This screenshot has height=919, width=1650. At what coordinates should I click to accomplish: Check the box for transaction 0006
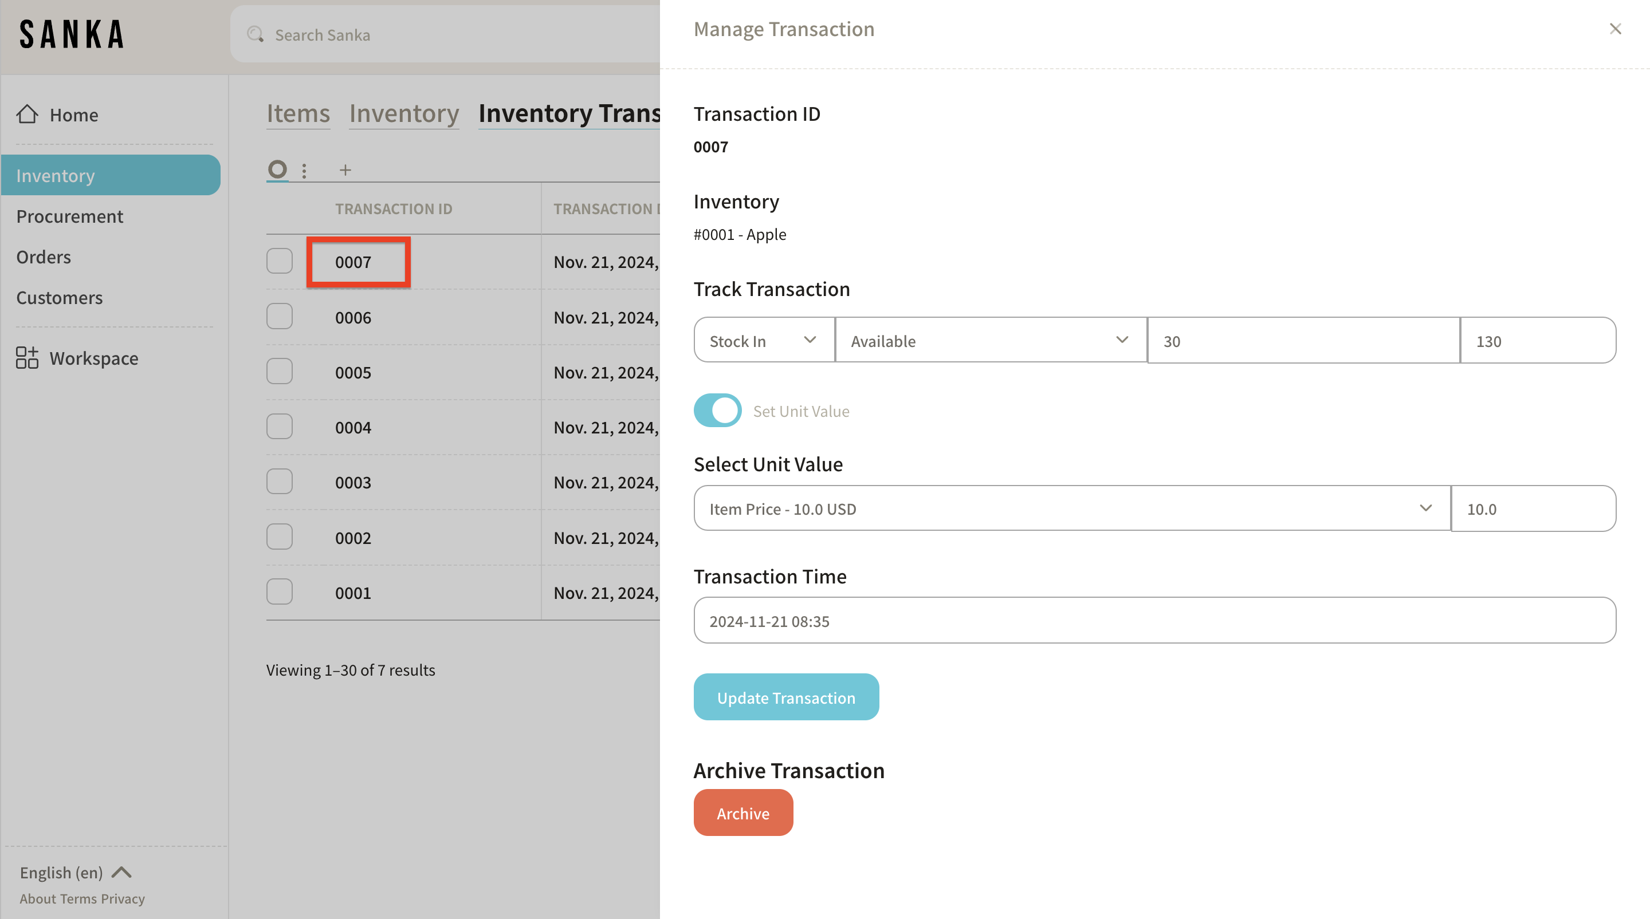(x=279, y=317)
